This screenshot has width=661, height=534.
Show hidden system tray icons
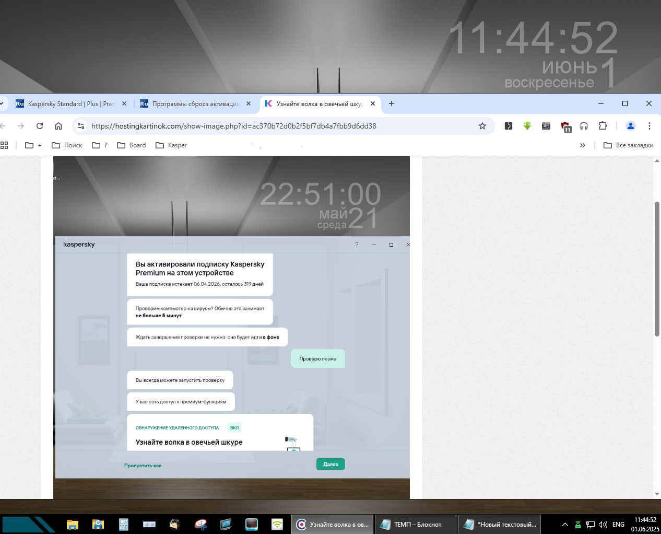(x=565, y=525)
